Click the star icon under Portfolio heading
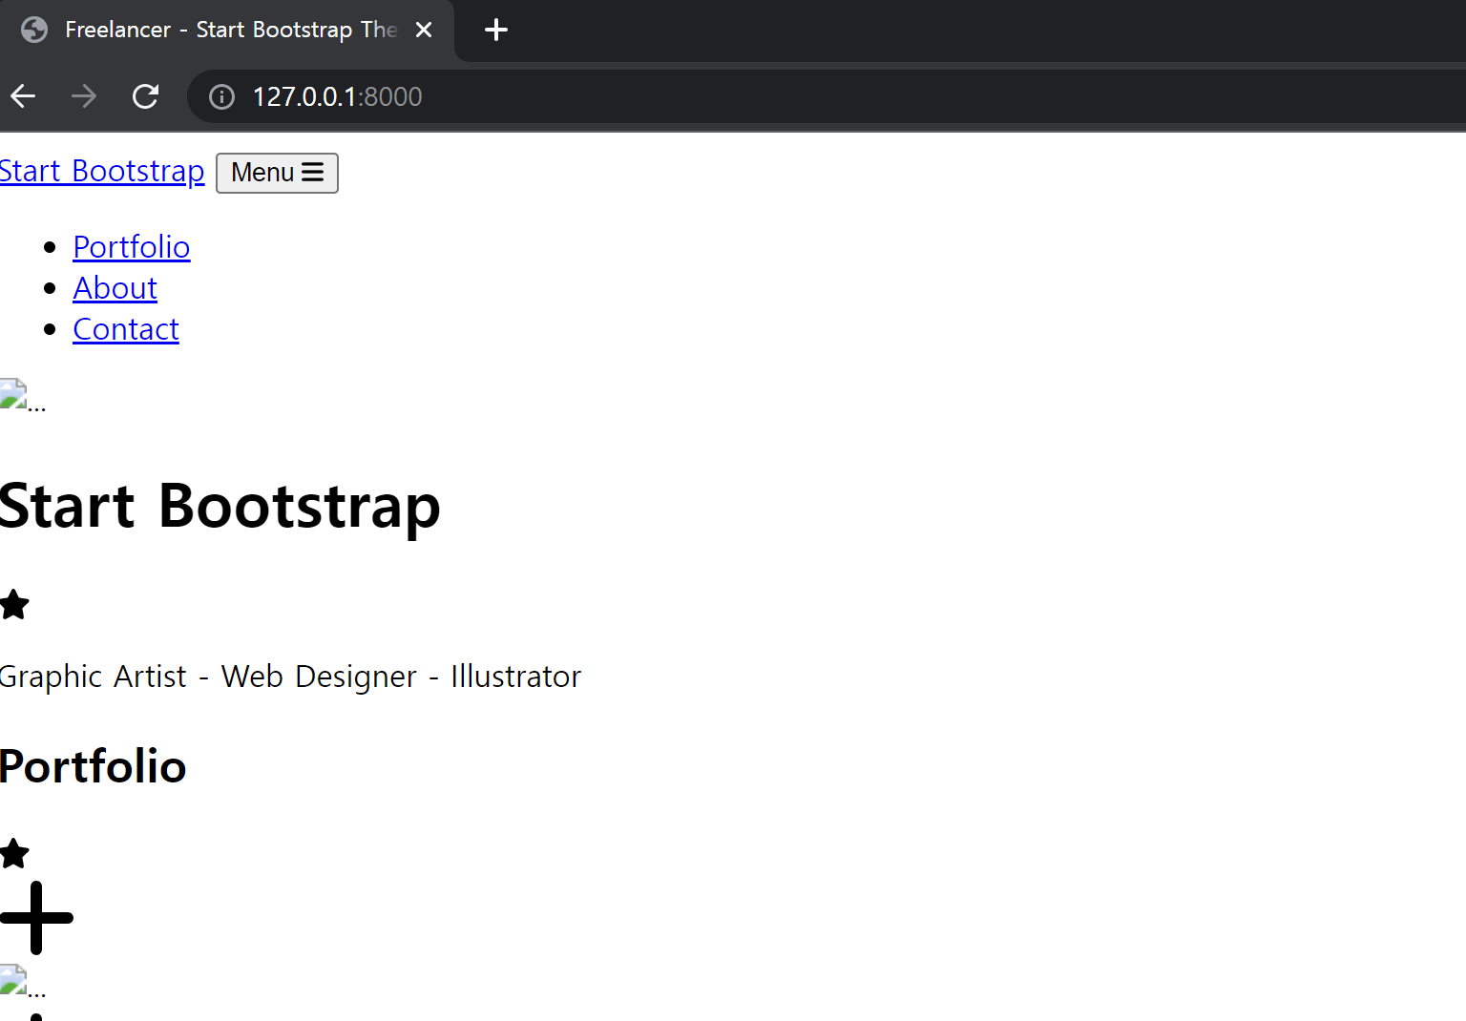The height and width of the screenshot is (1021, 1466). 14,853
